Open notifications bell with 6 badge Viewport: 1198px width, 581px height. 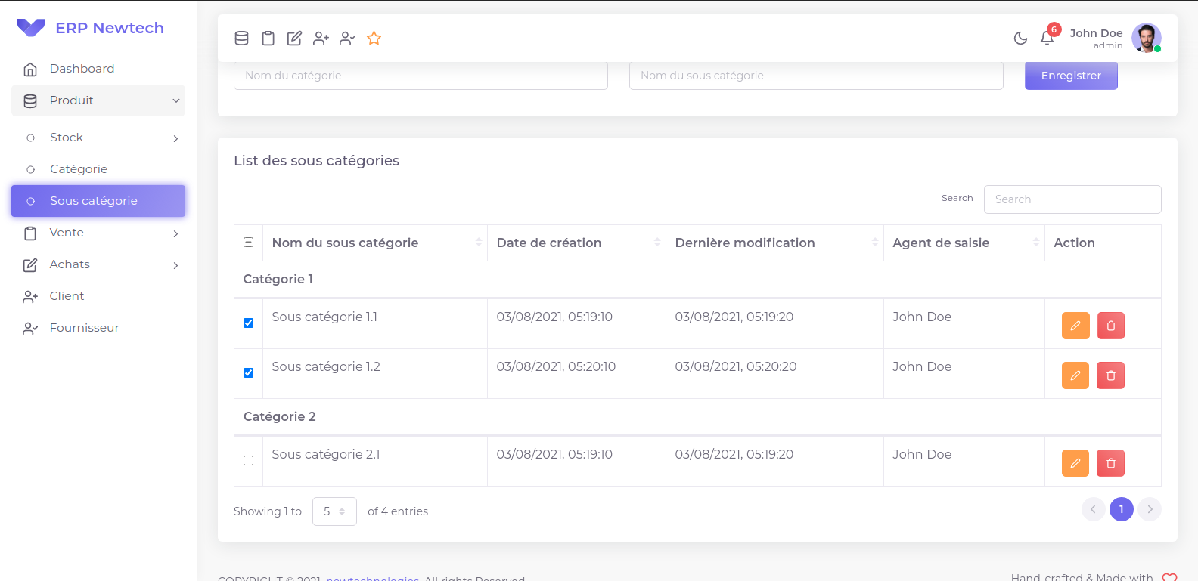[1047, 38]
